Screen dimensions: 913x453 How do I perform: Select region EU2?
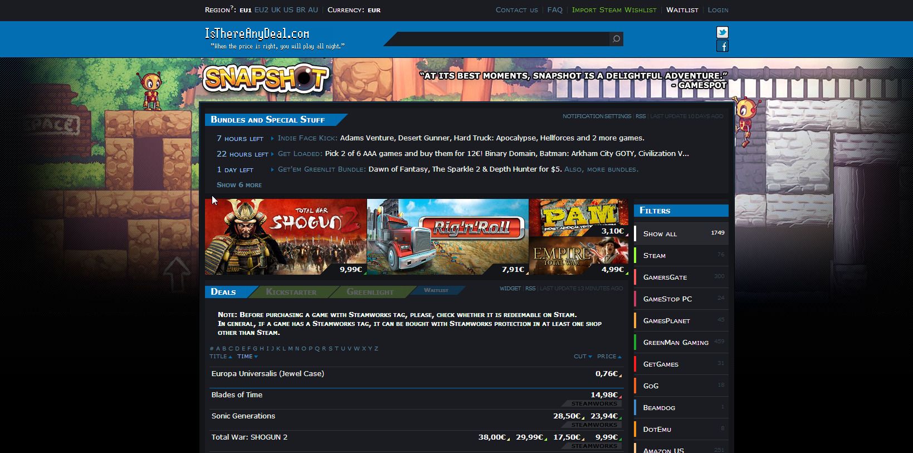pos(261,10)
